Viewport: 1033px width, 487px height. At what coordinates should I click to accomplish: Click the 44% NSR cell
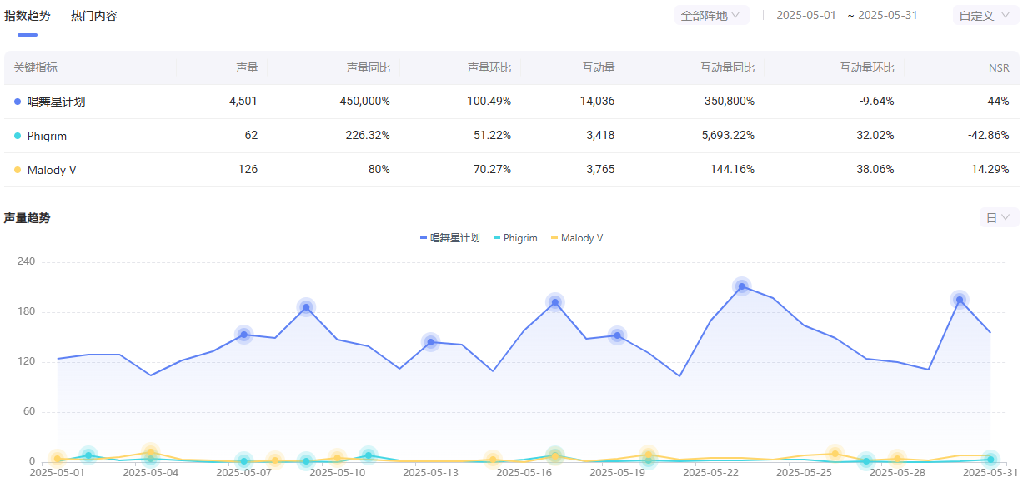tap(999, 101)
